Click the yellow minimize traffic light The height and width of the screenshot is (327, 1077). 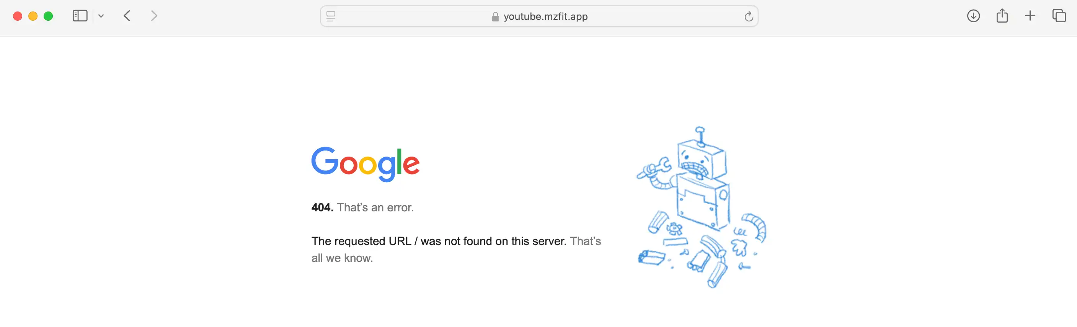click(x=33, y=16)
